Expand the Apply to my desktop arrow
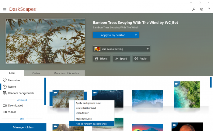This screenshot has width=213, height=131. (136, 35)
